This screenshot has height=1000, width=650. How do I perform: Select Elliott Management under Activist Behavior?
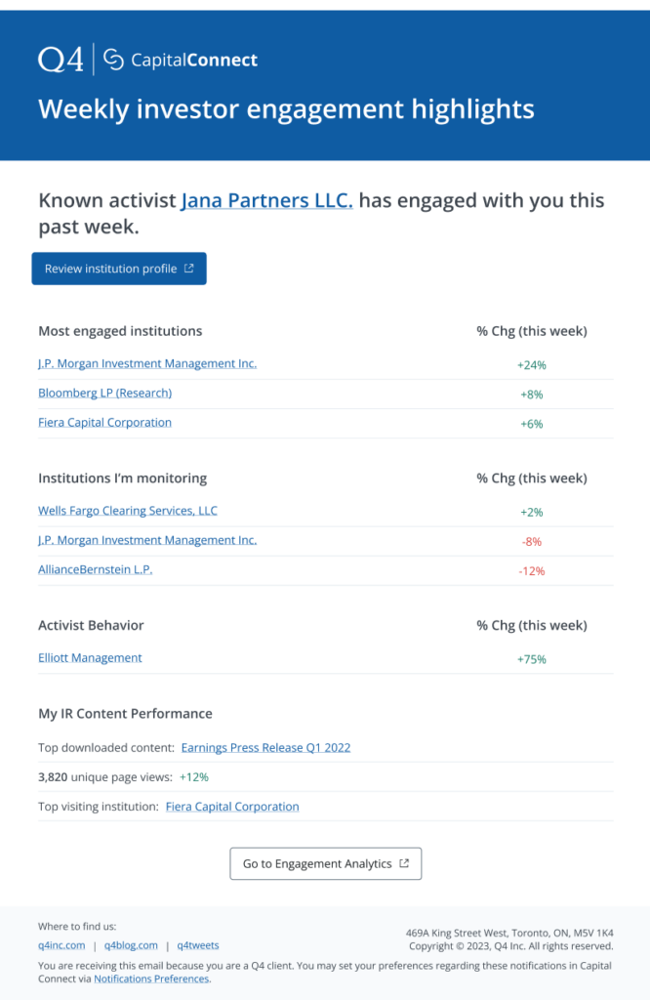click(90, 657)
